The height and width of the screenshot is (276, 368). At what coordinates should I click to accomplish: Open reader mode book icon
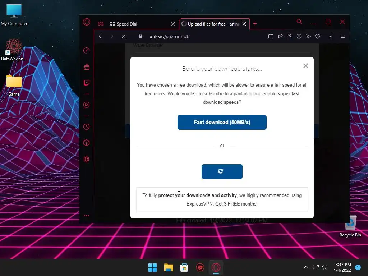coord(271,36)
